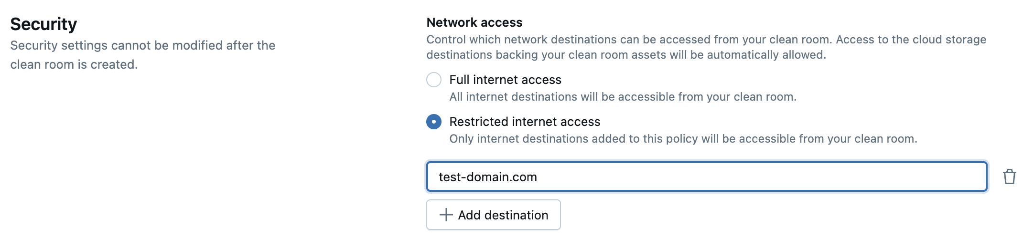Click "Security settings cannot be modified after the" line
The width and height of the screenshot is (1034, 249).
pyautogui.click(x=143, y=45)
